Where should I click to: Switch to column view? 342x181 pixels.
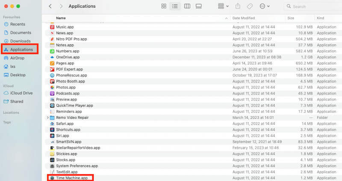187,6
